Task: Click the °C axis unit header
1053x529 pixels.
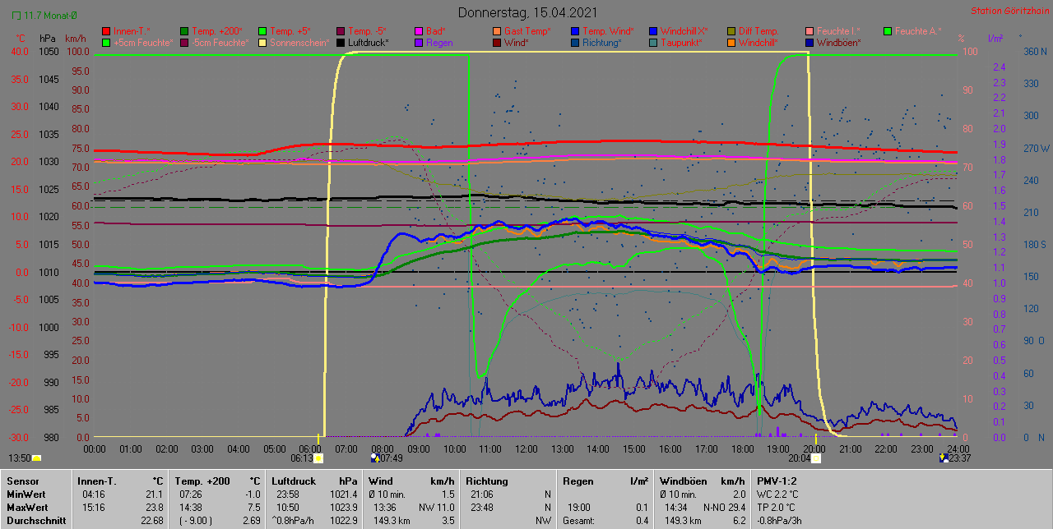Action: [21, 39]
